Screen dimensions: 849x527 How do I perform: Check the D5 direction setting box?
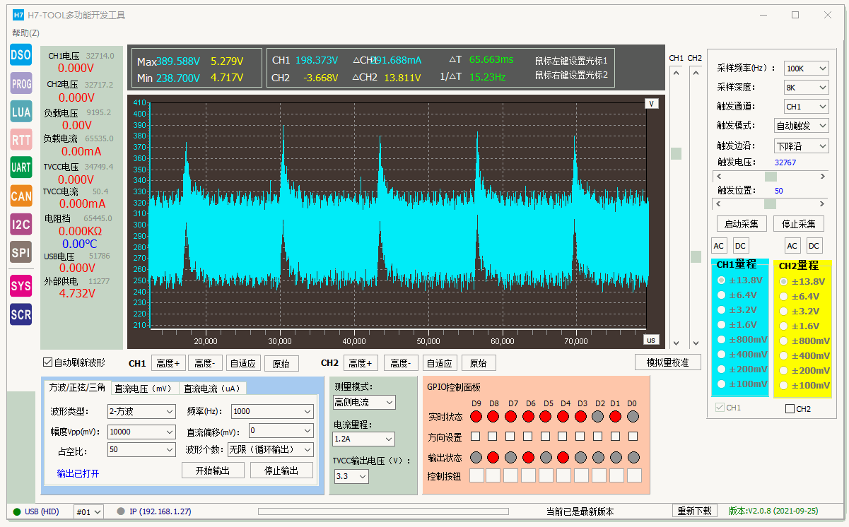545,437
